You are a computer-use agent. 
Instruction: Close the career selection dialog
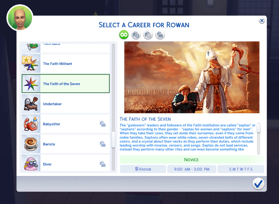pyautogui.click(x=262, y=21)
